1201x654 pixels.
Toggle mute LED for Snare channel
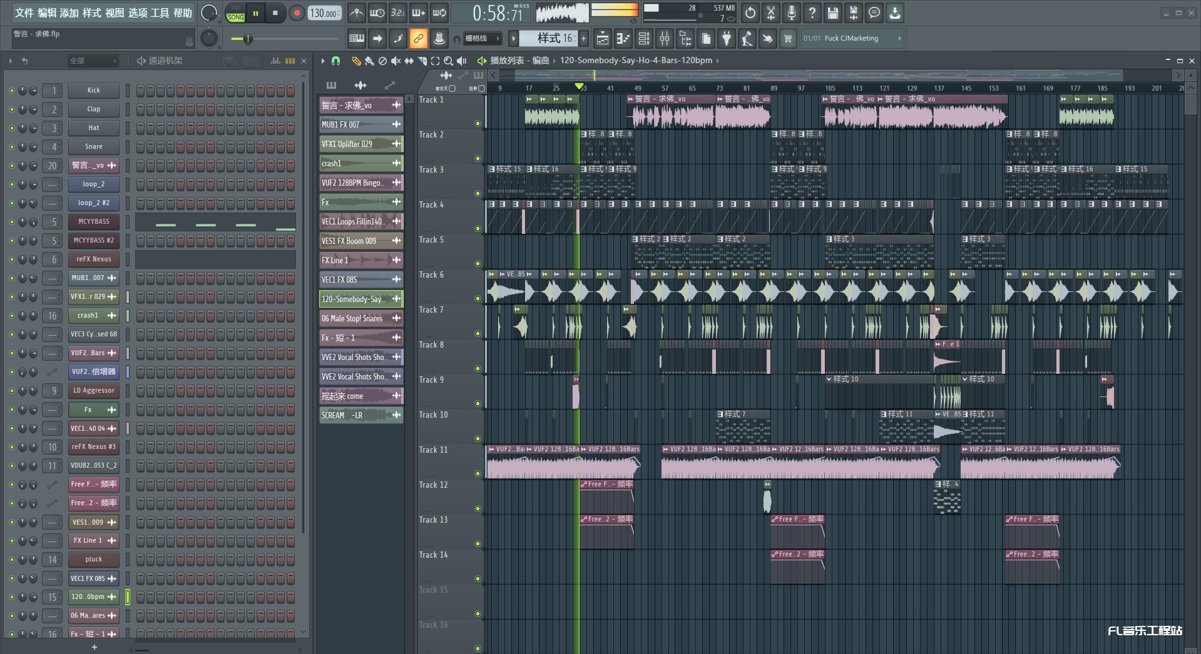11,147
